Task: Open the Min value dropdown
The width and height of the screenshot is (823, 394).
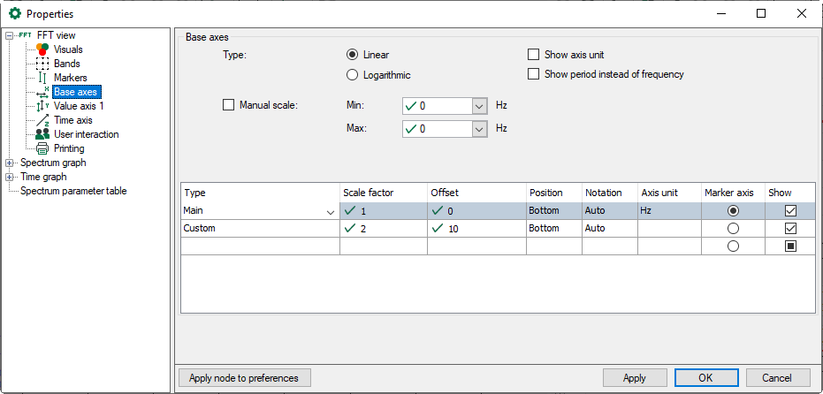Action: pos(479,106)
